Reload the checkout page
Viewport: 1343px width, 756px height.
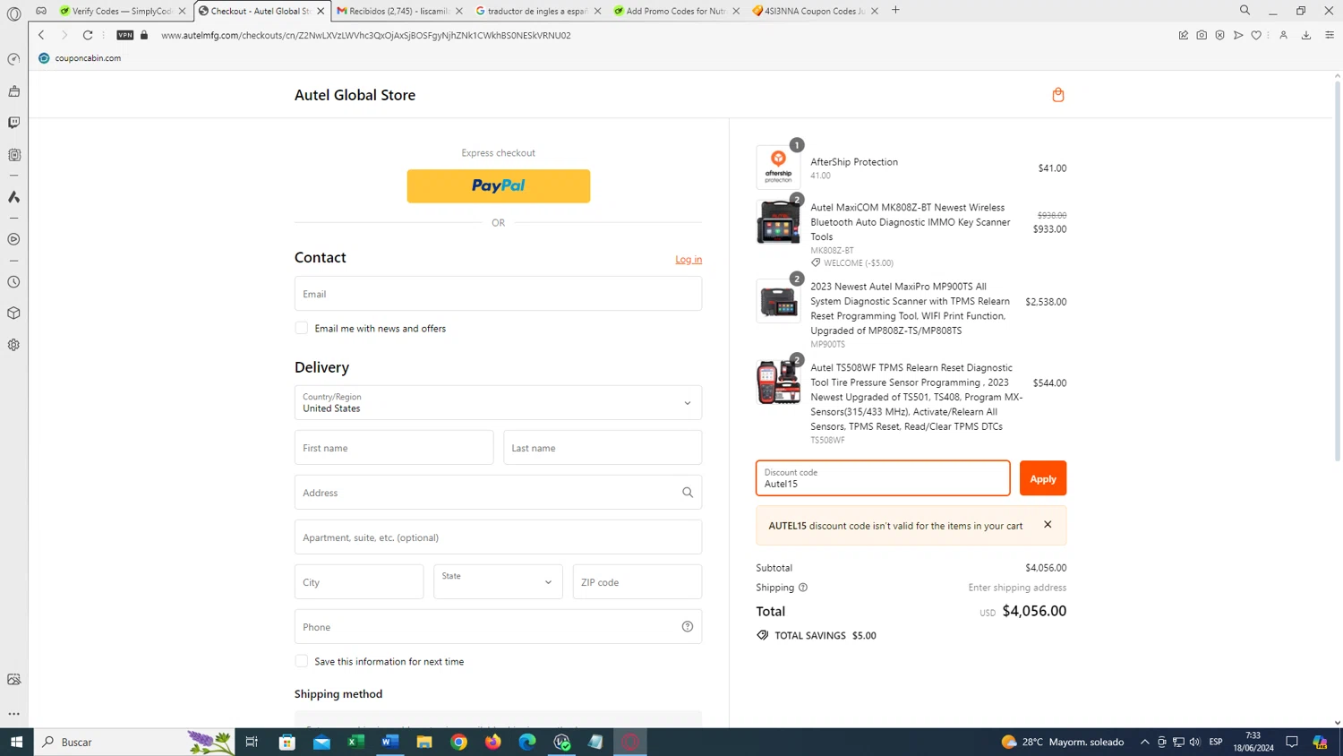pyautogui.click(x=88, y=35)
